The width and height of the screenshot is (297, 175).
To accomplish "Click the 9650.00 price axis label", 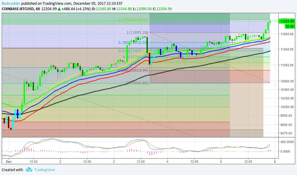I will (286, 125).
